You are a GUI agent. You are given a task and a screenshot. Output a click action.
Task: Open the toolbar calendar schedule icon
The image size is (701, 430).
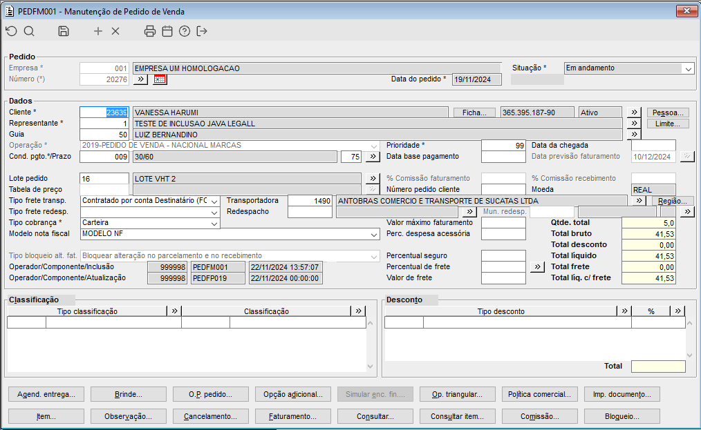pos(167,31)
